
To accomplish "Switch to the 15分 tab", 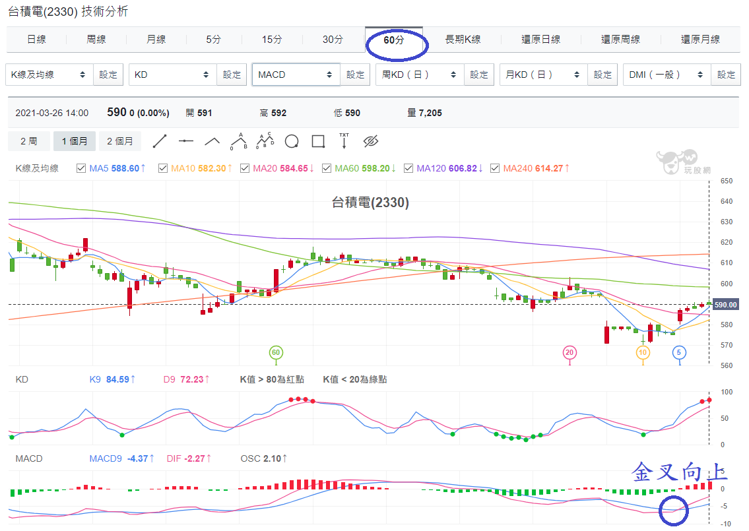I will pyautogui.click(x=272, y=40).
